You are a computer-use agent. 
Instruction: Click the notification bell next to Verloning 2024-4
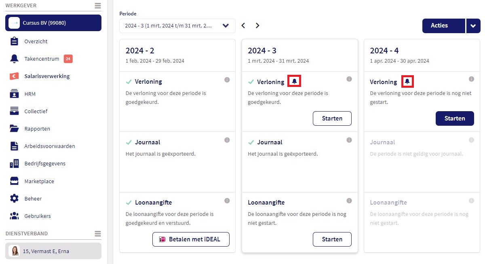pos(407,81)
